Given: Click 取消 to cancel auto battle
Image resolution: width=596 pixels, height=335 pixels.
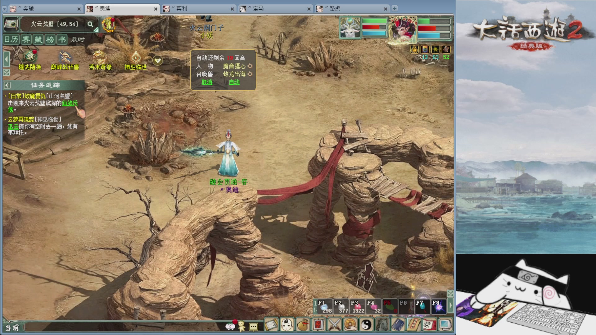Looking at the screenshot, I should point(207,82).
